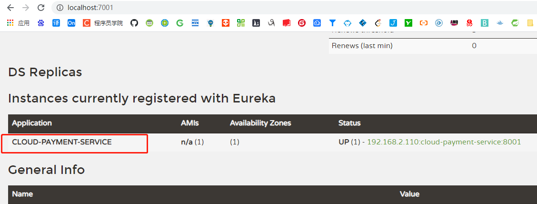Open the green Spring leaf bookmark
This screenshot has width=537, height=204.
click(x=515, y=23)
